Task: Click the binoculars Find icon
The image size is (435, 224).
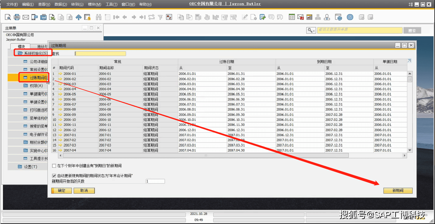Action: tap(99, 17)
